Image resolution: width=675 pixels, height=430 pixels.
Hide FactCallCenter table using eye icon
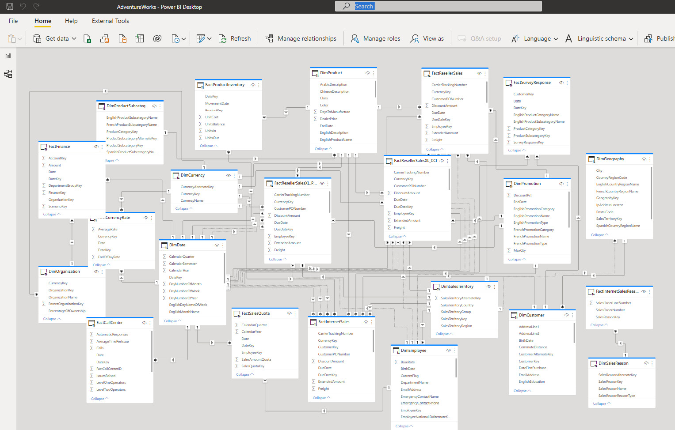click(x=144, y=323)
